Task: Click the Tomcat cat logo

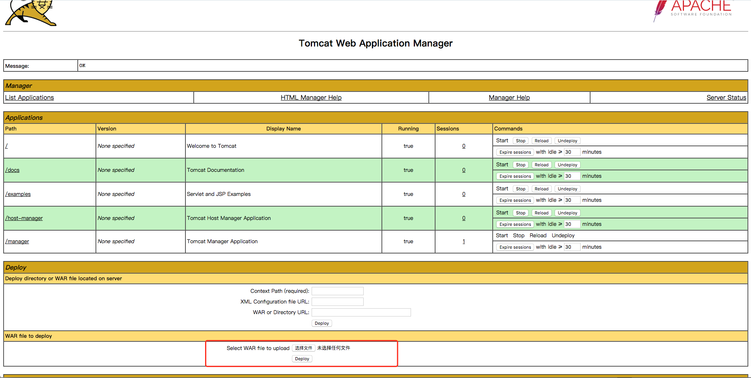Action: click(31, 13)
